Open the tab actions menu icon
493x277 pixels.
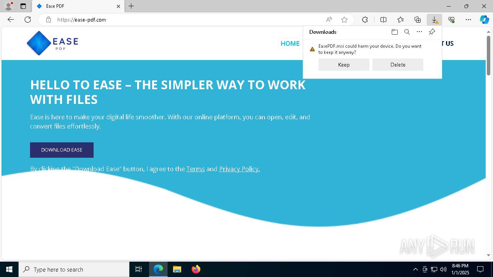click(x=23, y=6)
